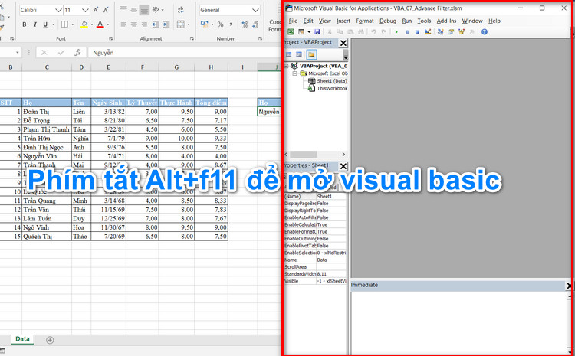This screenshot has width=575, height=356.
Task: Click Merge & Center icon
Action: 180,24
